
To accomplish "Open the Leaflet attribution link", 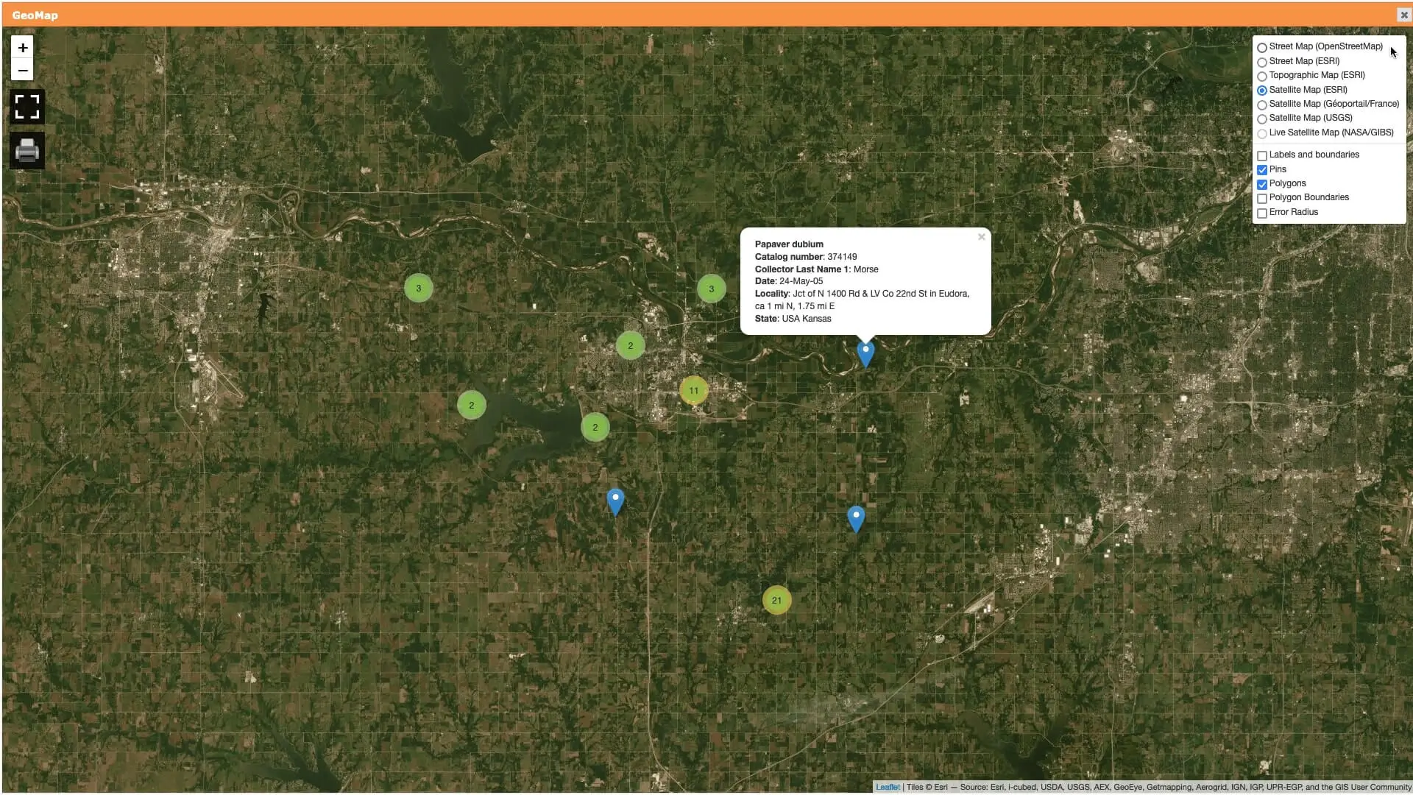I will tap(888, 787).
